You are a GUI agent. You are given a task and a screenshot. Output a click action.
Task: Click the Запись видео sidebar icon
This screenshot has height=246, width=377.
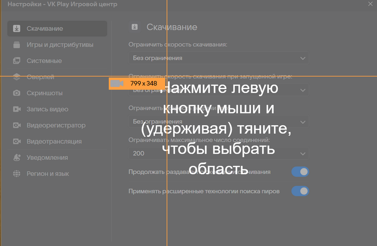[16, 109]
